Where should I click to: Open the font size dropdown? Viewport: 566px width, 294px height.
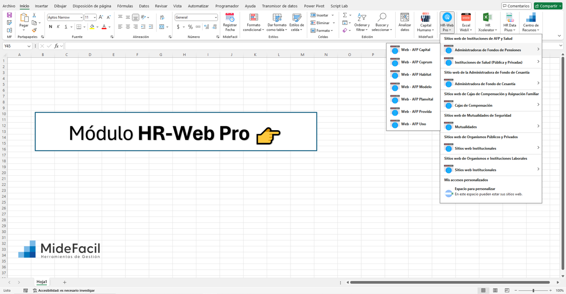tap(94, 17)
